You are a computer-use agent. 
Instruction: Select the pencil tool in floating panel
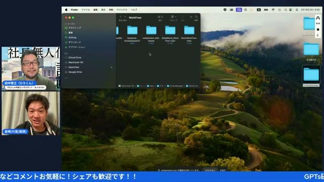[318, 35]
